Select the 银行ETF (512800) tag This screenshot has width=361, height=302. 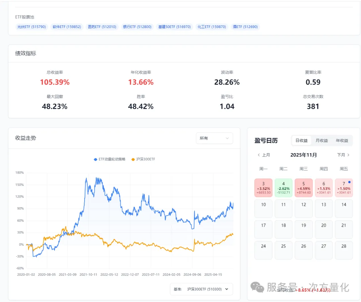coord(137,27)
